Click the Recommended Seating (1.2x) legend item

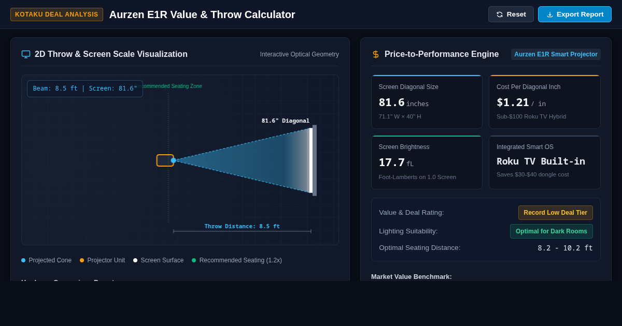click(x=237, y=260)
